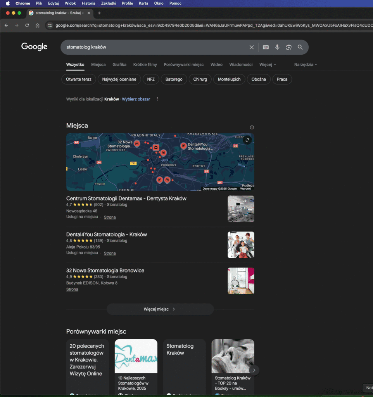Open the Profile menu
The image size is (373, 397).
tap(128, 3)
